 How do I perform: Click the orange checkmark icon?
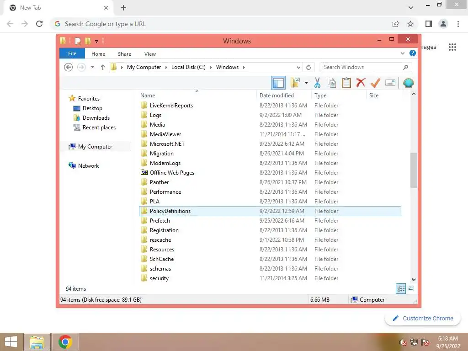tap(375, 83)
